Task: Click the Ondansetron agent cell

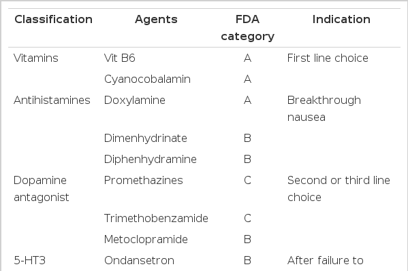Action: 139,260
